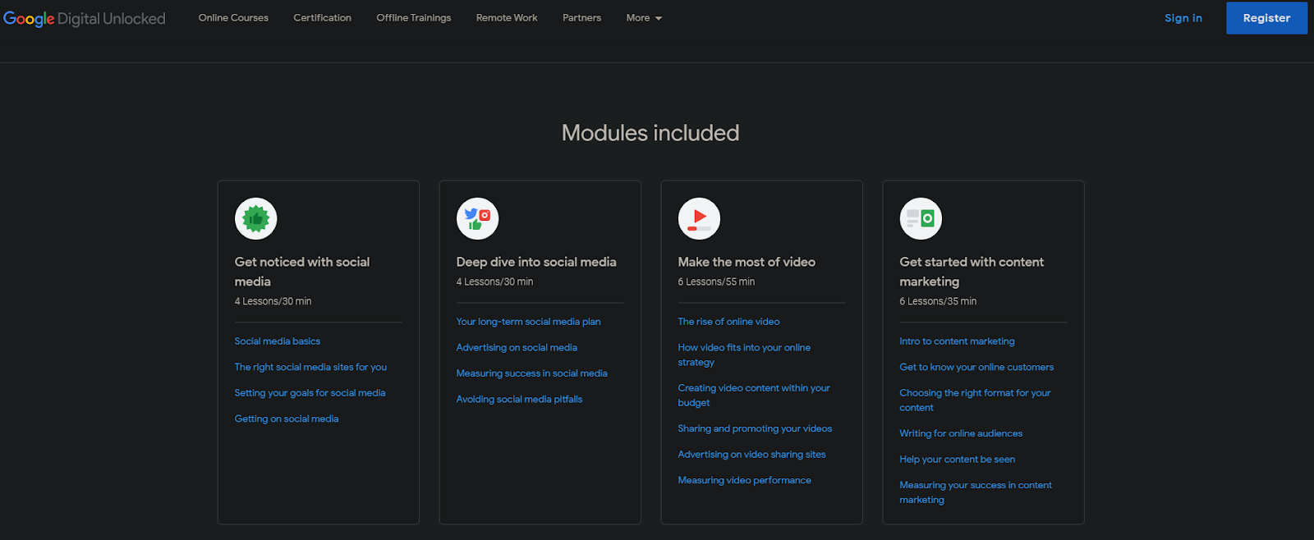
Task: Select Offline Trainings in the navbar
Action: coord(413,18)
